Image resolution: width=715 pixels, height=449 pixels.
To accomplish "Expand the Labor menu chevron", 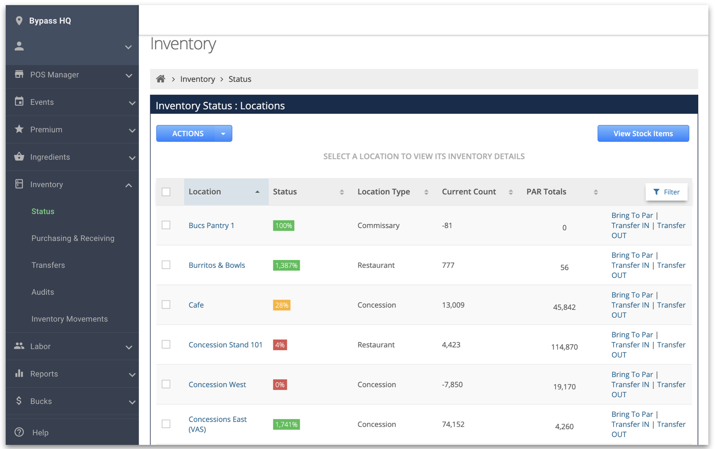I will click(x=128, y=347).
